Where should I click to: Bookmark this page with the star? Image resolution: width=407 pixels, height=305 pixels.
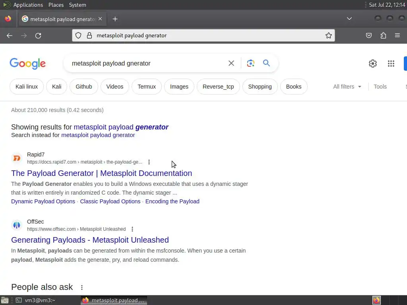pyautogui.click(x=329, y=35)
